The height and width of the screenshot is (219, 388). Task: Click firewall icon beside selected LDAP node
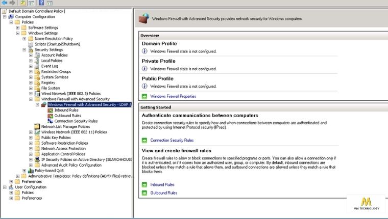(44, 104)
